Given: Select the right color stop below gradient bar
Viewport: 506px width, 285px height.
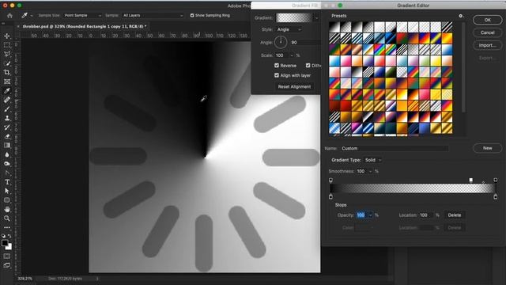Looking at the screenshot, I should (x=496, y=196).
